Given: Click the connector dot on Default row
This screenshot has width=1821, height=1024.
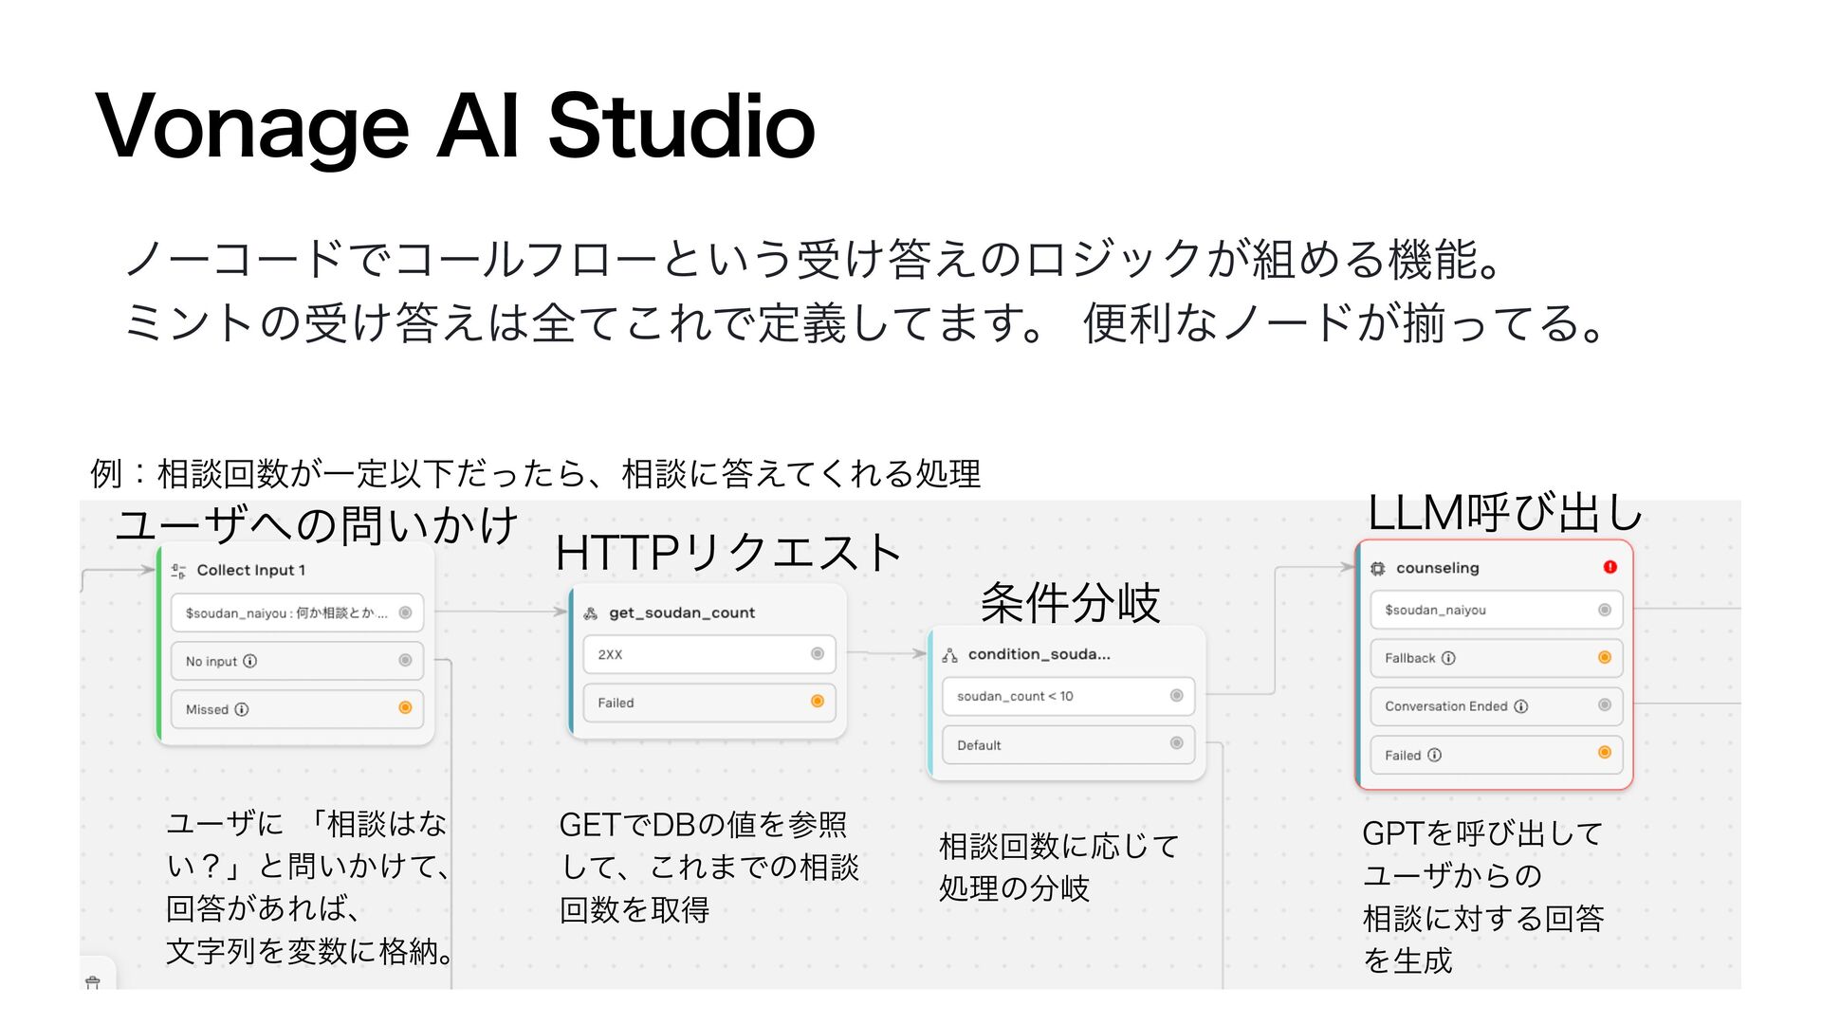Looking at the screenshot, I should [x=1176, y=743].
